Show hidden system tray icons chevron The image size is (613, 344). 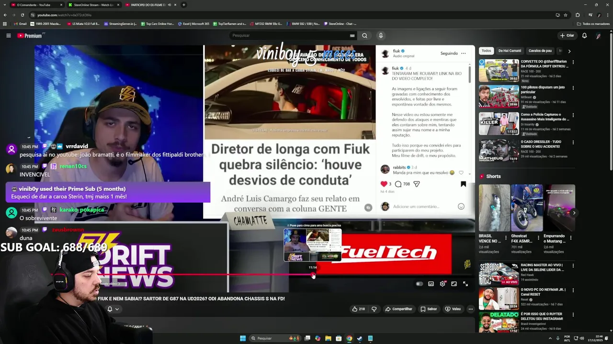[550, 338]
